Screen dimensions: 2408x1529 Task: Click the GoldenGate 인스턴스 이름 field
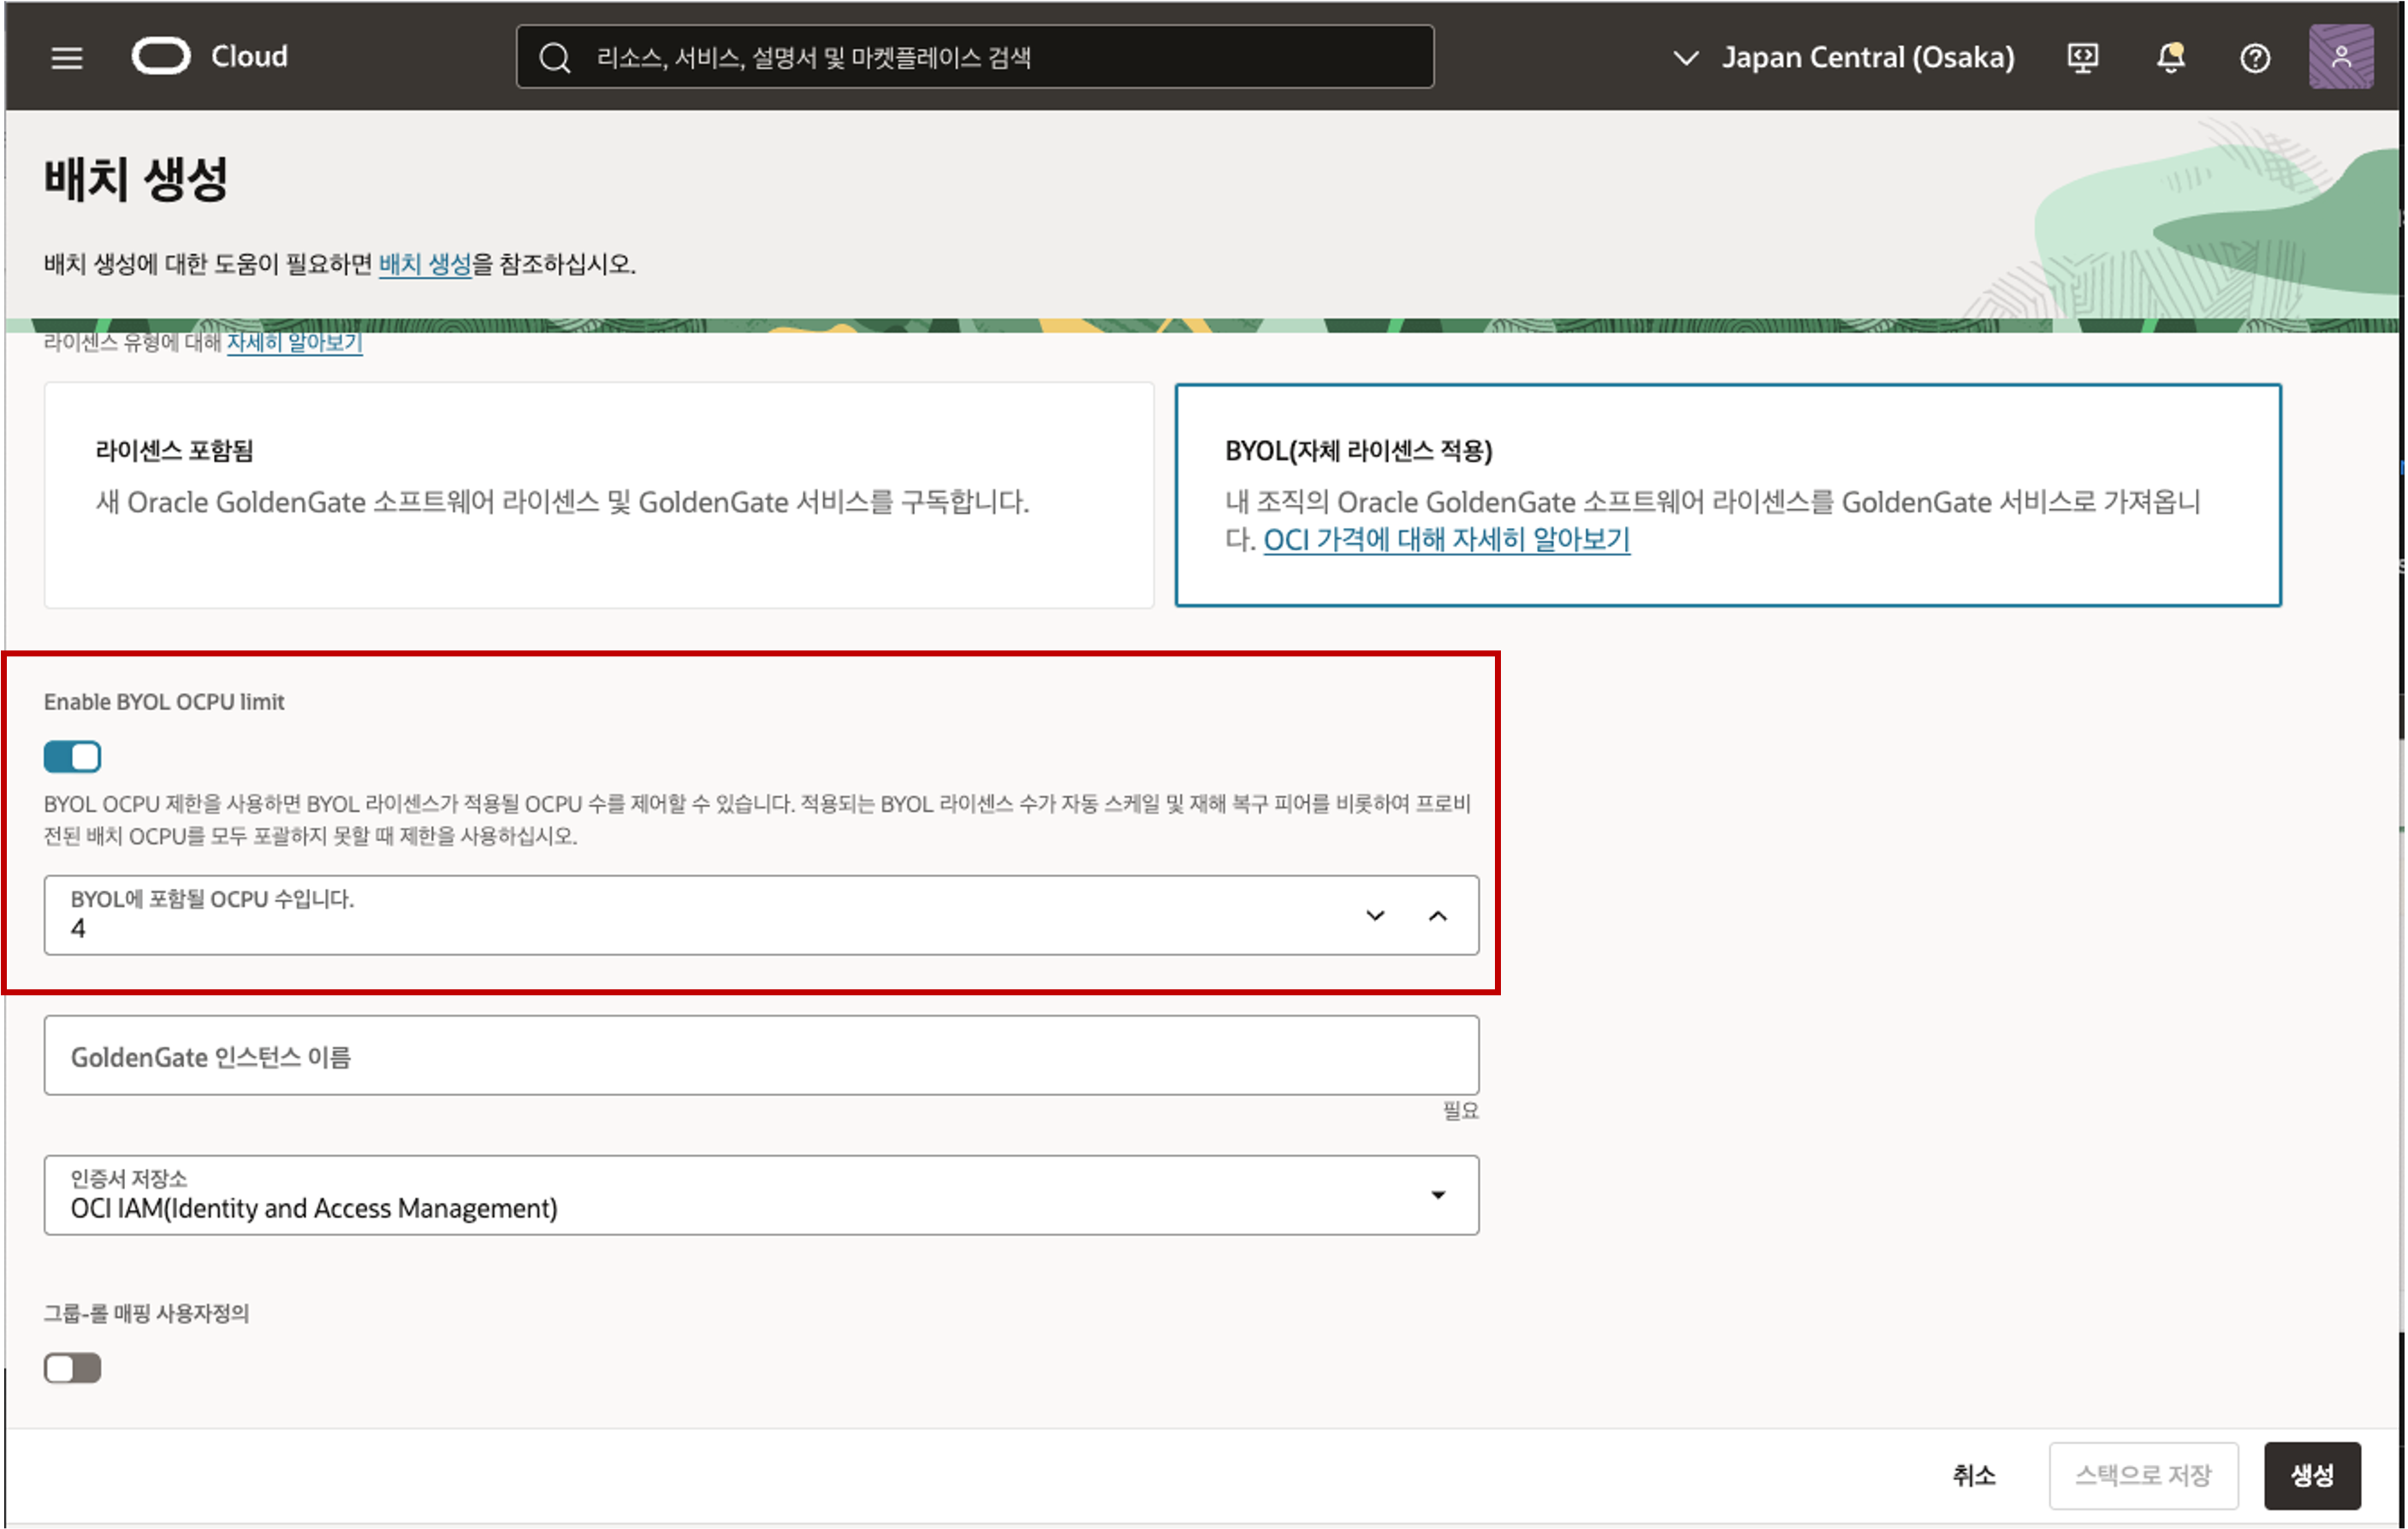click(760, 1056)
